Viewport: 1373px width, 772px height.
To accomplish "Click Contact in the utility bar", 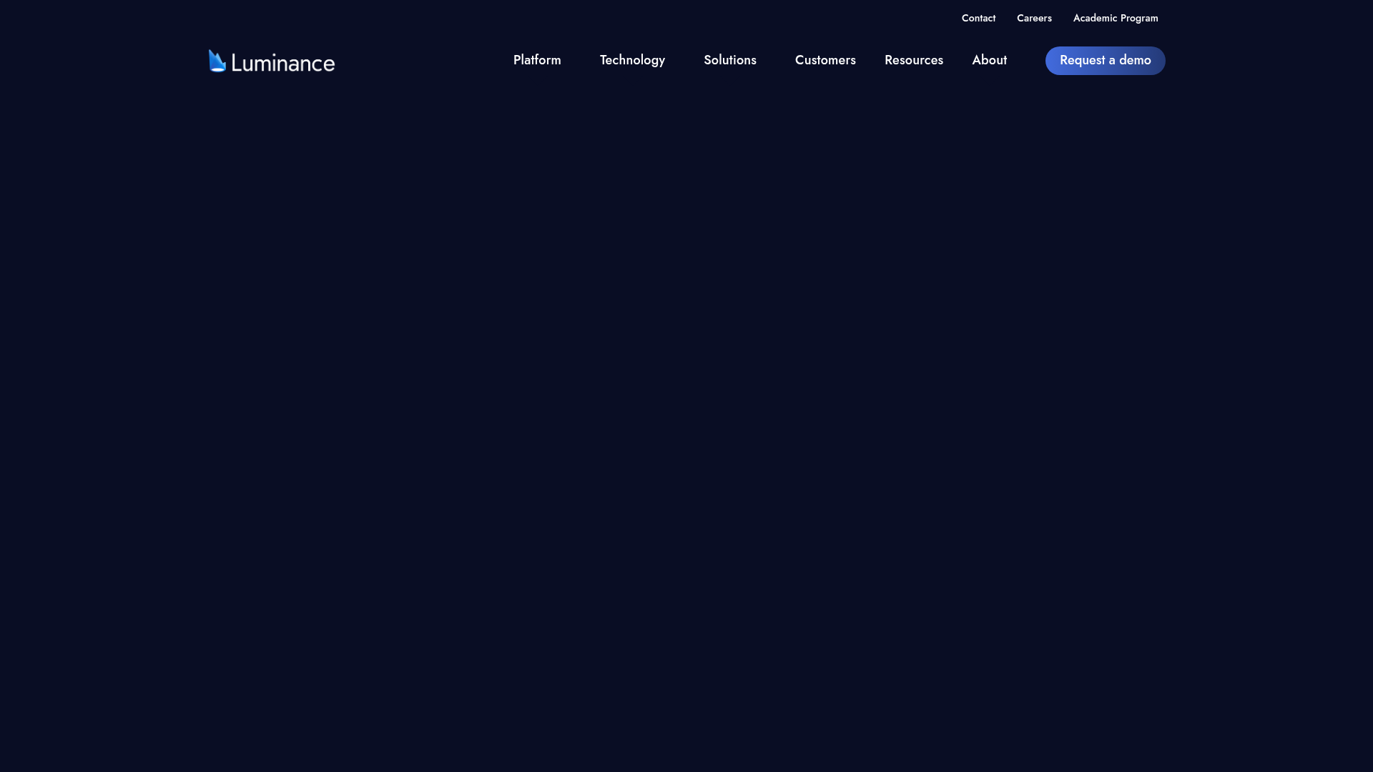I will click(978, 18).
